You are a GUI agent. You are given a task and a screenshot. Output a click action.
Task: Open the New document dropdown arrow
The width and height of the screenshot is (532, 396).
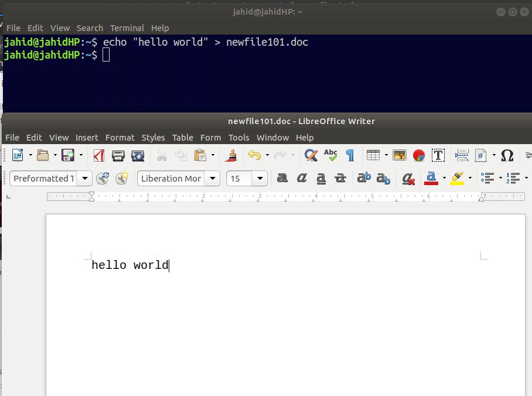click(x=30, y=155)
